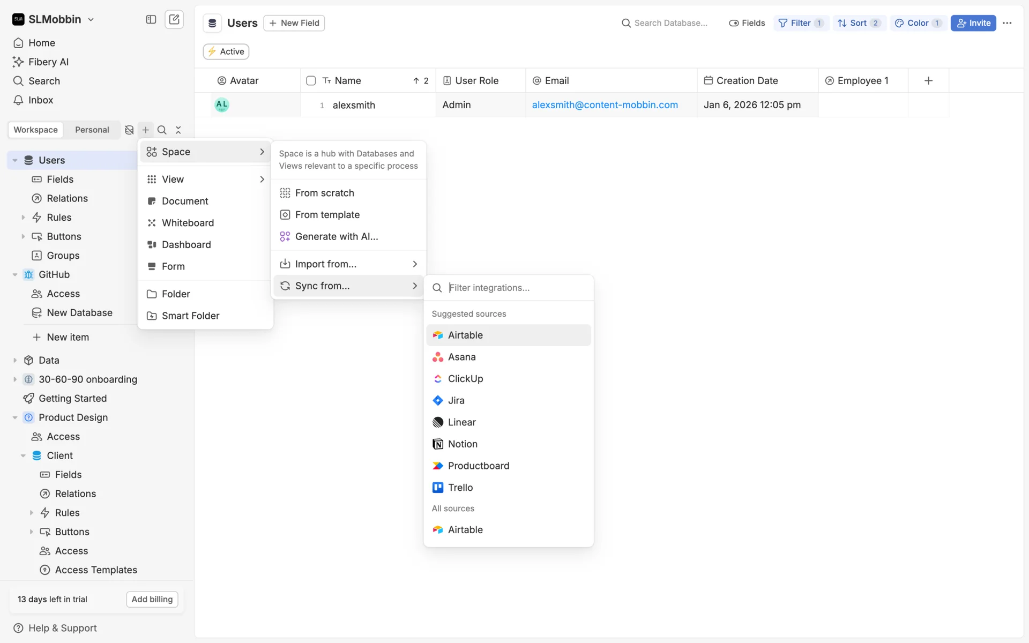Image resolution: width=1029 pixels, height=643 pixels.
Task: Click the Add billing button
Action: pyautogui.click(x=152, y=599)
